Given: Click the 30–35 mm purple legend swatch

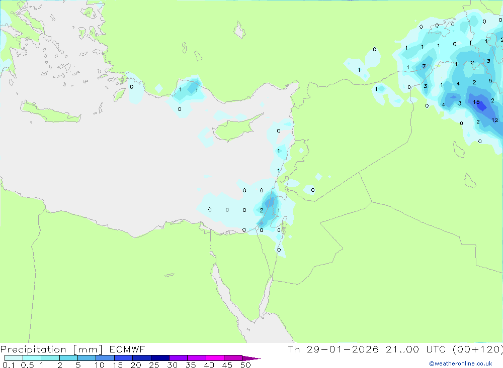Looking at the screenshot, I should 178,358.
